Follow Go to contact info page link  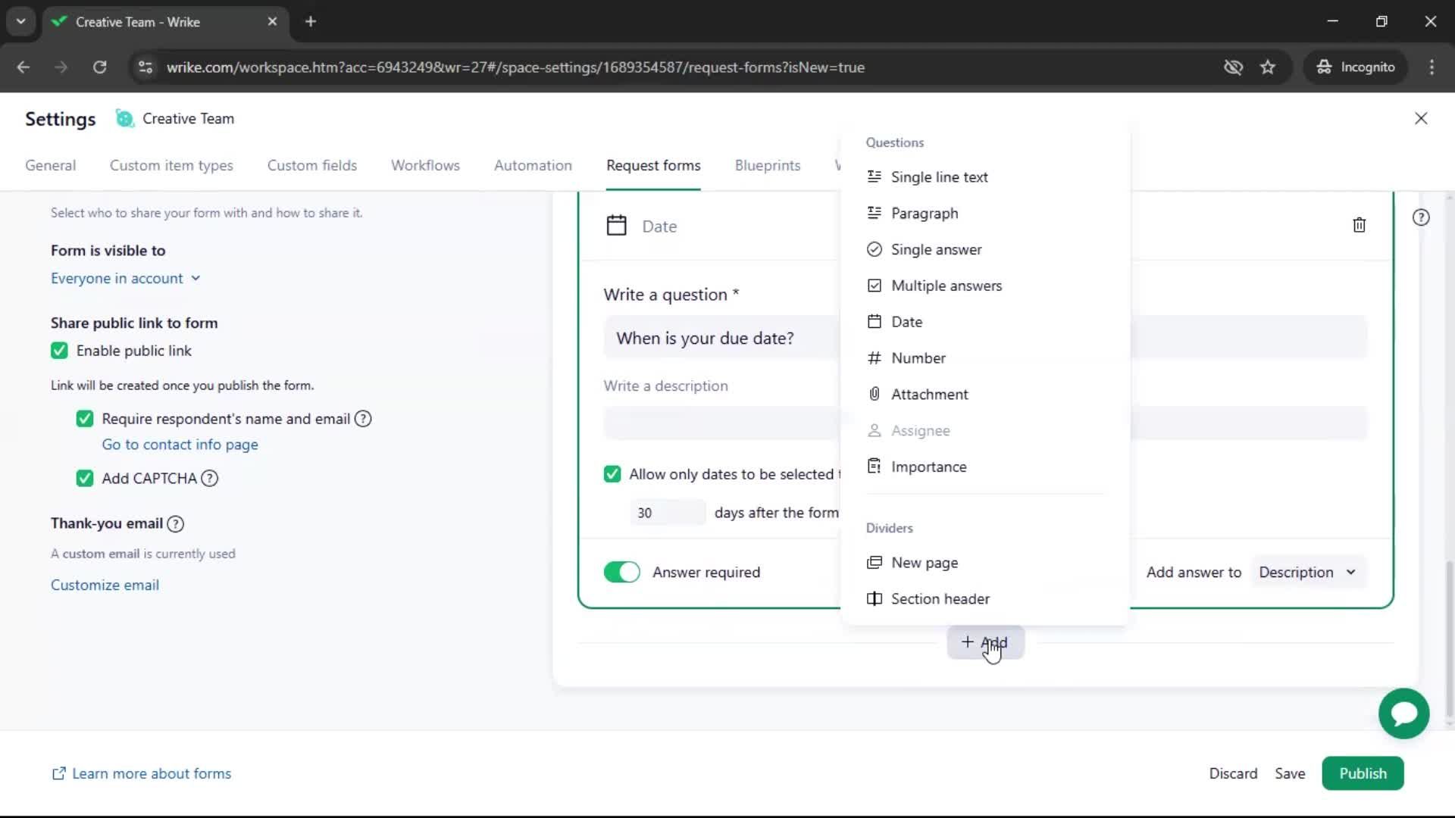point(180,445)
